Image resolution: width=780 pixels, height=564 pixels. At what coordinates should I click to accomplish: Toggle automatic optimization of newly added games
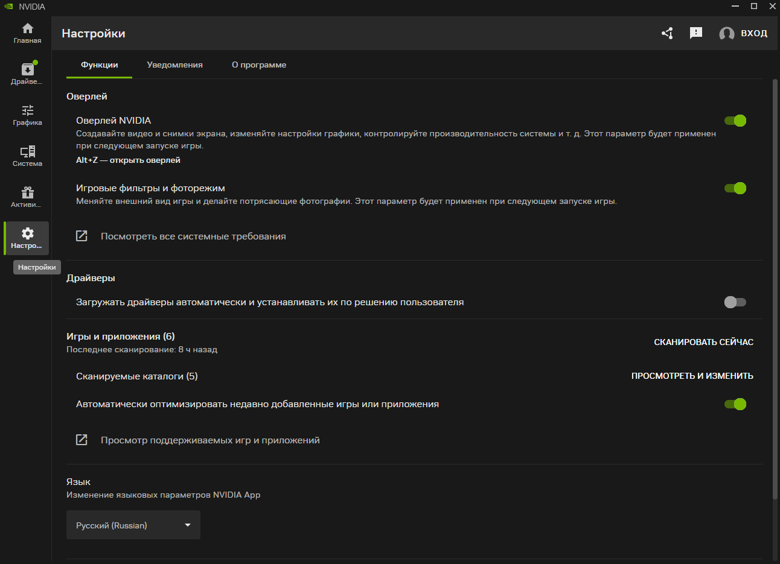point(735,404)
